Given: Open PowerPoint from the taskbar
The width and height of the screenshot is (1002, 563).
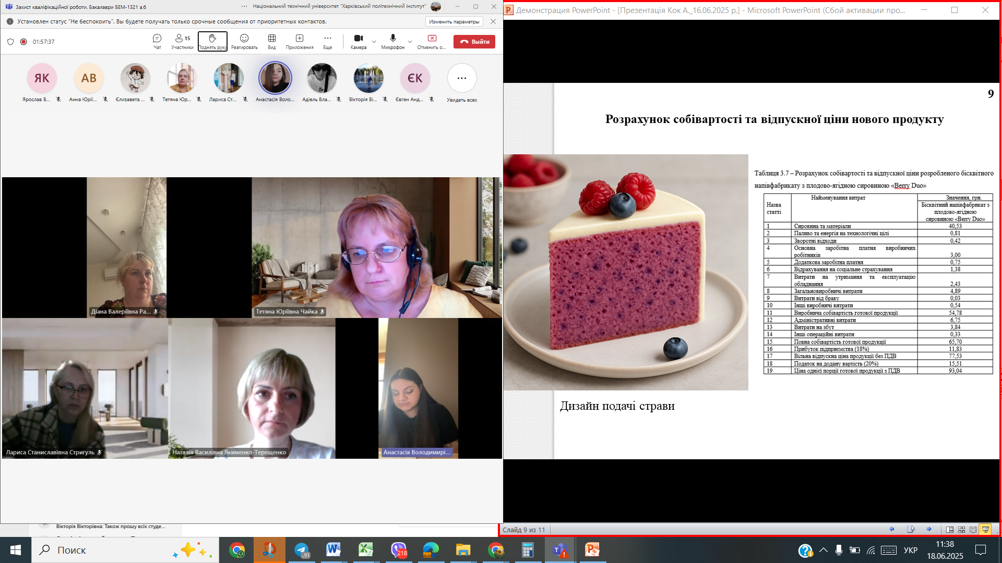Looking at the screenshot, I should click(592, 550).
